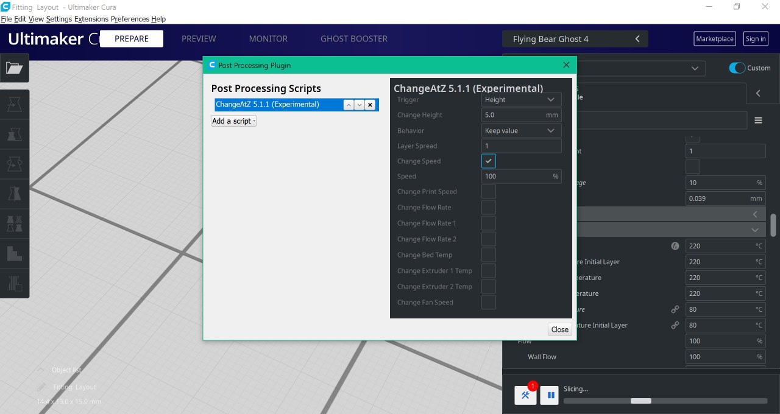Click the pencil icon beside Fitting Layout
Viewport: 780px width, 414px height.
click(41, 387)
